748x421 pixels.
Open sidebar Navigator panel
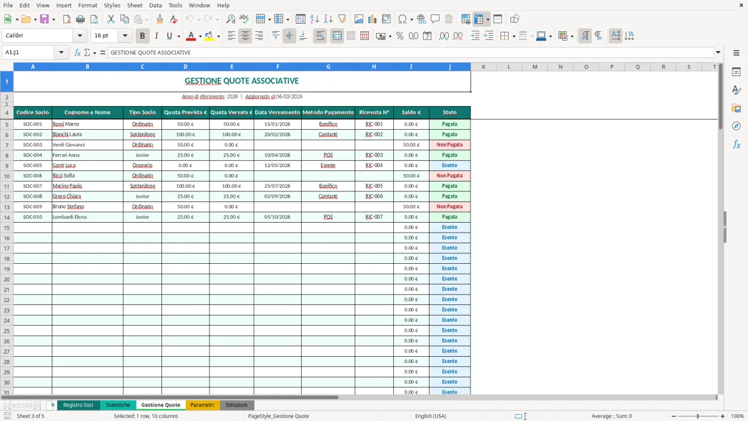point(736,126)
